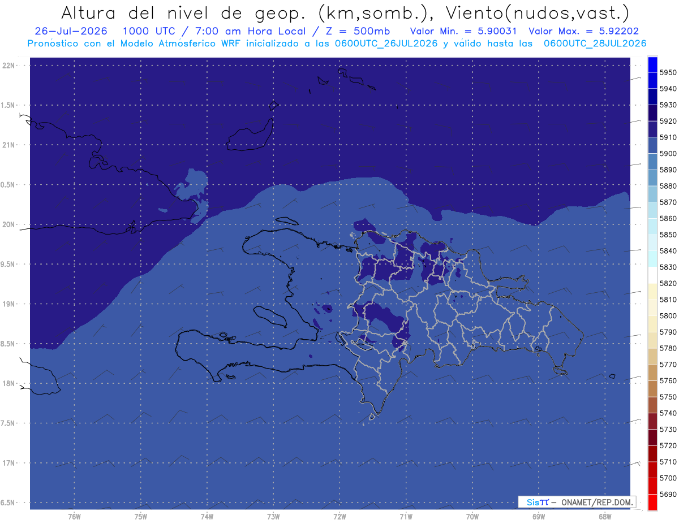Click the colorbar value '5920'

tap(668, 121)
